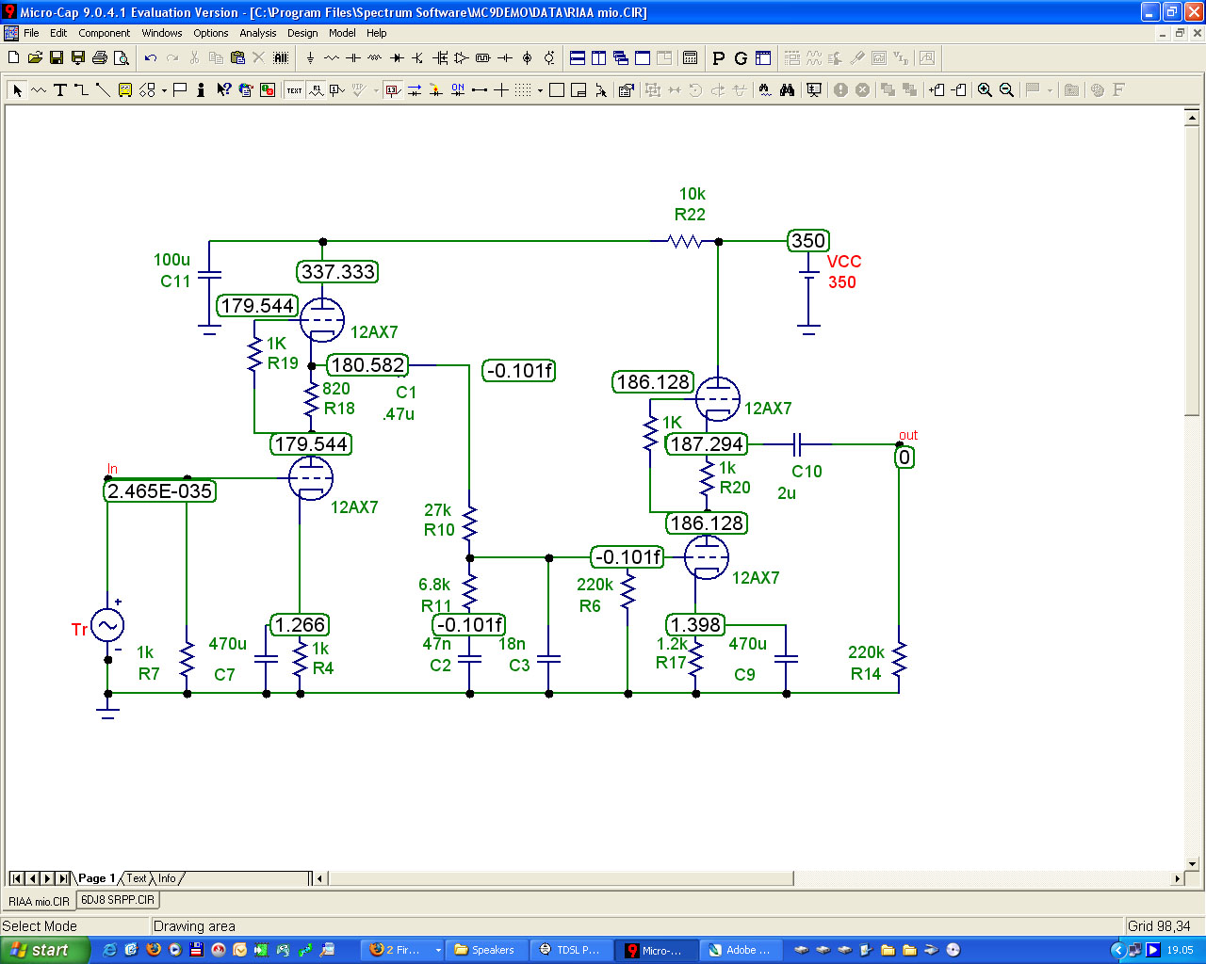Select the Inductor component icon

pos(375,58)
